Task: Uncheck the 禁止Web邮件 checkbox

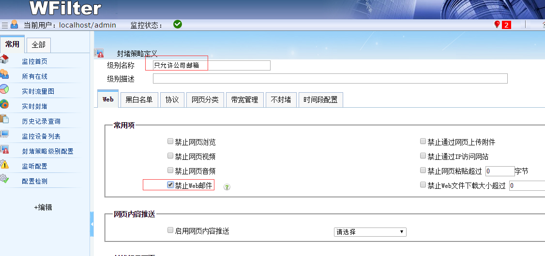Action: point(170,185)
